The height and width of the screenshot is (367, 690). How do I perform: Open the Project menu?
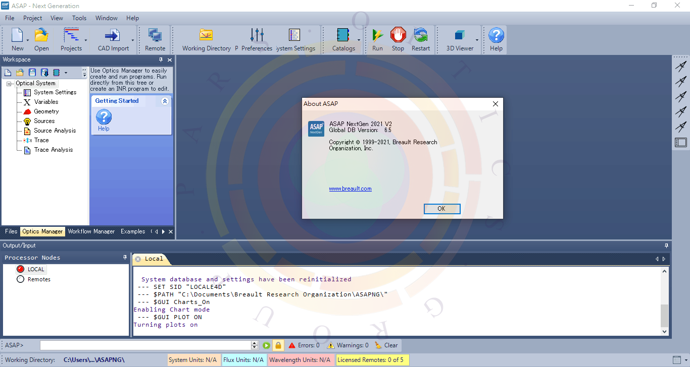33,18
